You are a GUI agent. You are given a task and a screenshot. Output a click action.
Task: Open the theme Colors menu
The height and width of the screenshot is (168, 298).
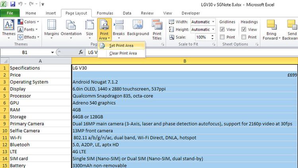(x=28, y=22)
